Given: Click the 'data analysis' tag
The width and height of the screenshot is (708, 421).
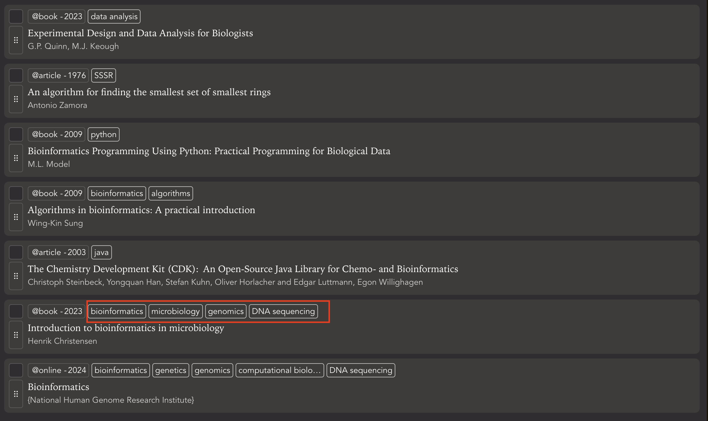Looking at the screenshot, I should (114, 17).
